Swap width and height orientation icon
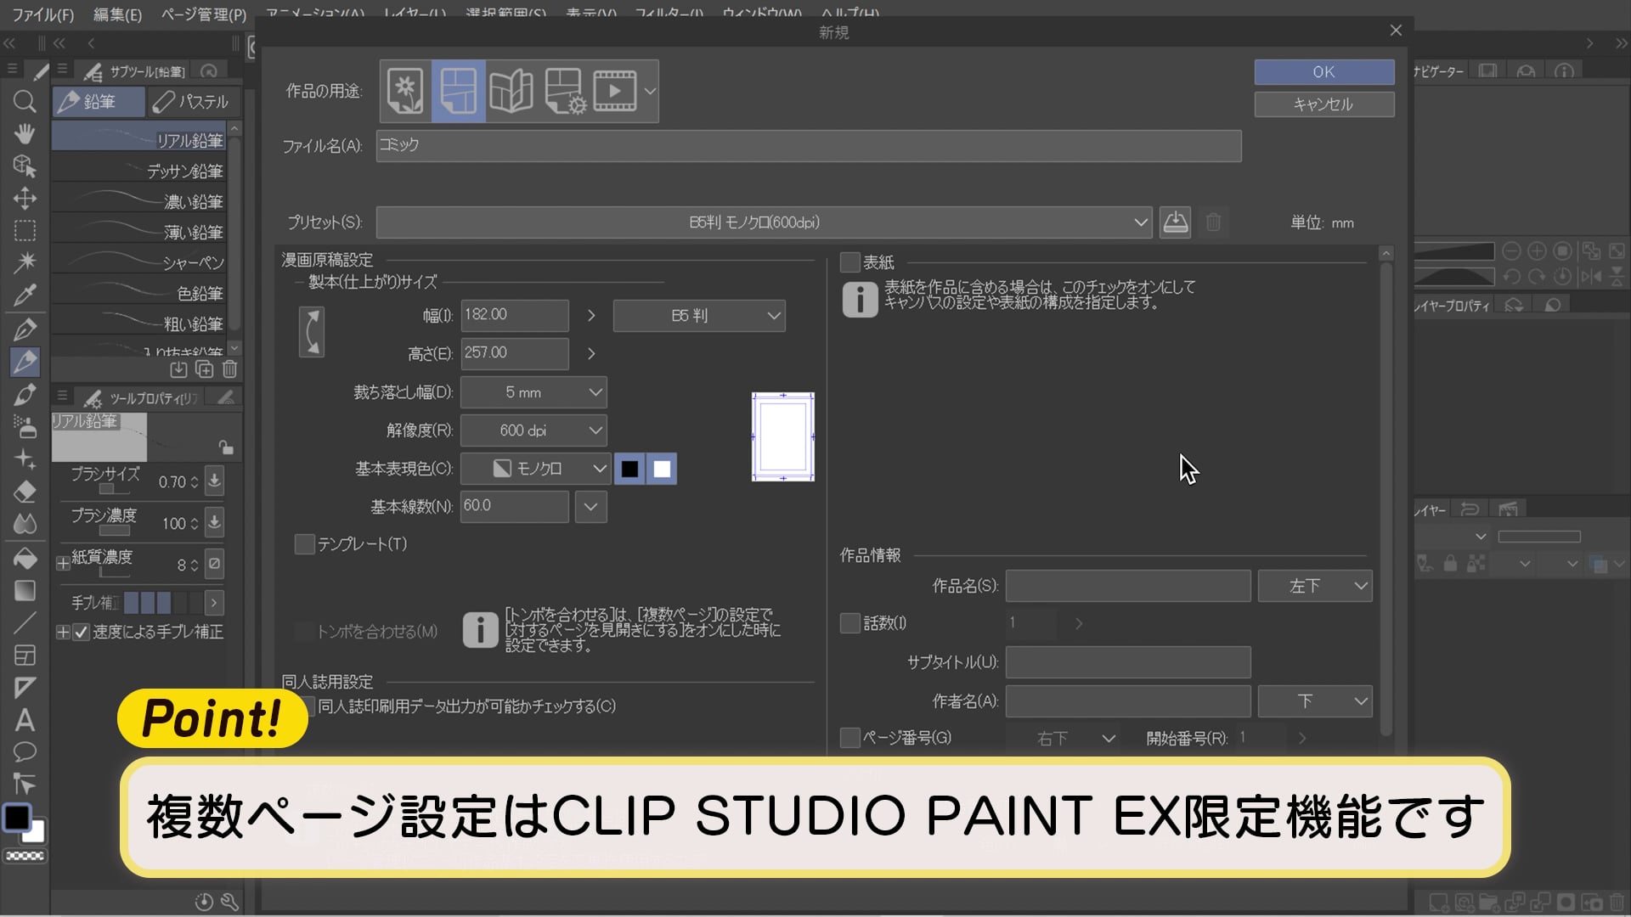The height and width of the screenshot is (917, 1631). click(x=312, y=332)
